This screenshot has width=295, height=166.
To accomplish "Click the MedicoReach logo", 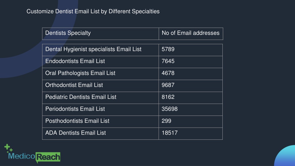I will [32, 154].
